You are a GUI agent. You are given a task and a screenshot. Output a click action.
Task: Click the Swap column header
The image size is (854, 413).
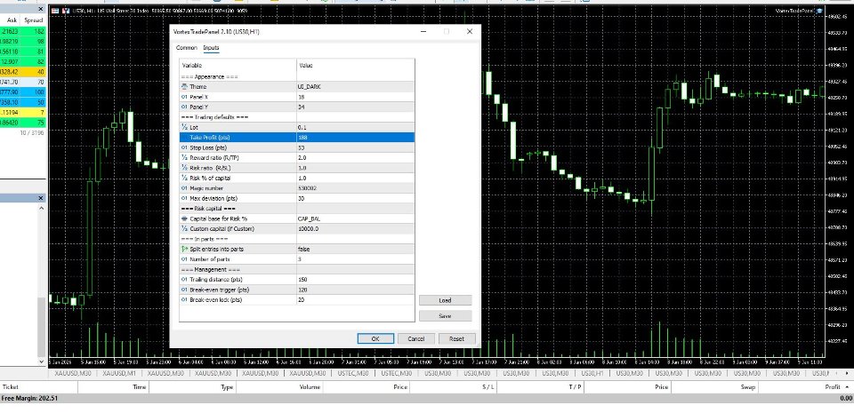click(715, 387)
